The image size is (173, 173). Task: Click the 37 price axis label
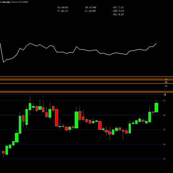(164, 130)
